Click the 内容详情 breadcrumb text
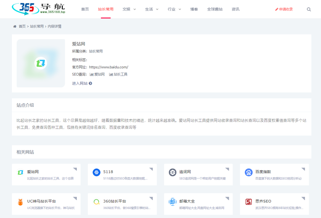Screen dimensions: 321x218 coord(54,26)
